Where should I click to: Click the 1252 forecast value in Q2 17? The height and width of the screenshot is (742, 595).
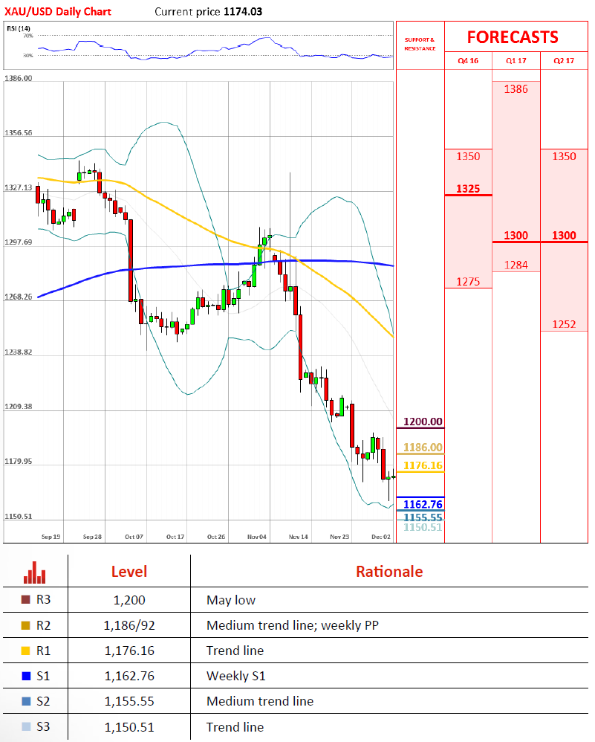(x=564, y=324)
